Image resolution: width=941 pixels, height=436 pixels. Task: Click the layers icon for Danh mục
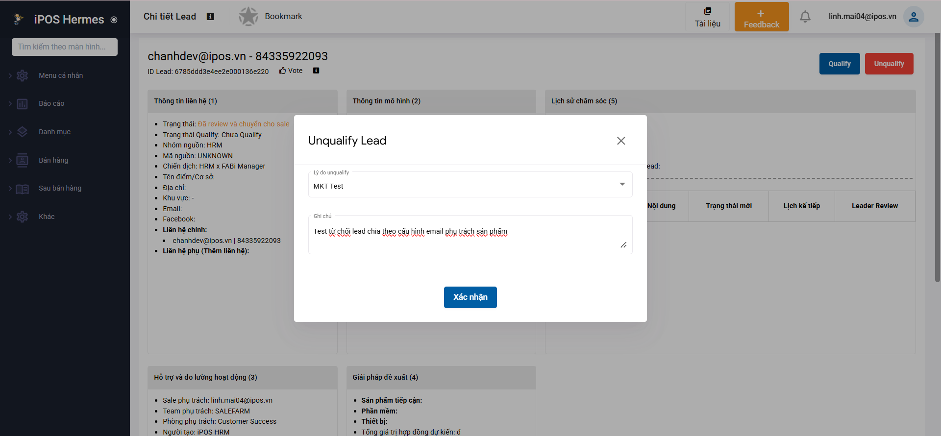coord(23,132)
